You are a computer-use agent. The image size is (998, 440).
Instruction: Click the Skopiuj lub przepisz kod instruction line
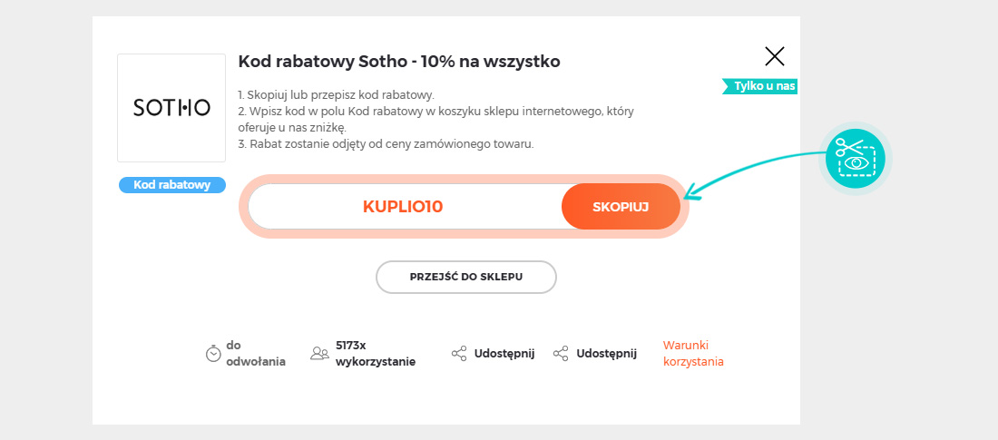click(x=336, y=95)
